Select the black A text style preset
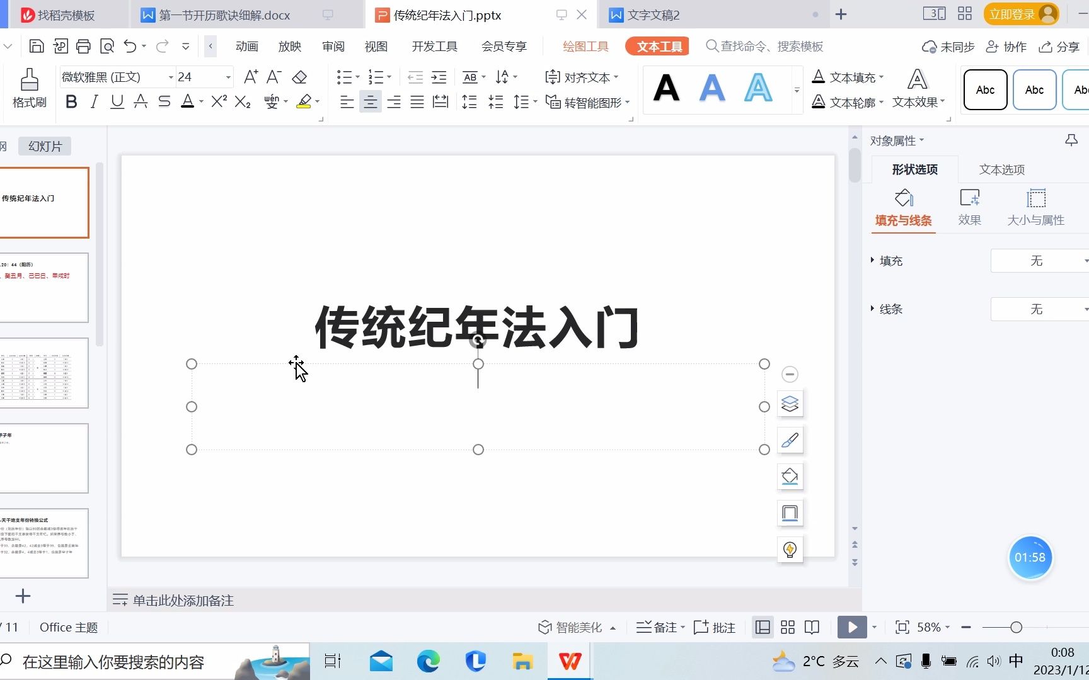Viewport: 1089px width, 680px height. point(666,88)
